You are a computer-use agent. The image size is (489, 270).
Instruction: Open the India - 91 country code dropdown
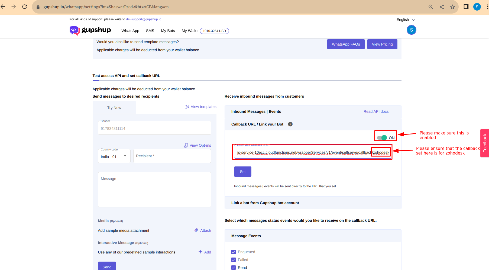(x=114, y=156)
